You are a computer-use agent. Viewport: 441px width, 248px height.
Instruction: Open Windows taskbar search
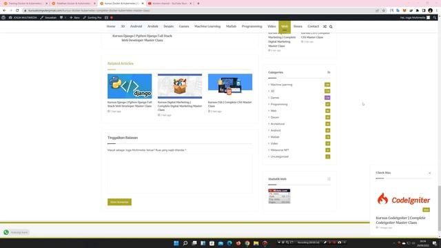(x=185, y=243)
